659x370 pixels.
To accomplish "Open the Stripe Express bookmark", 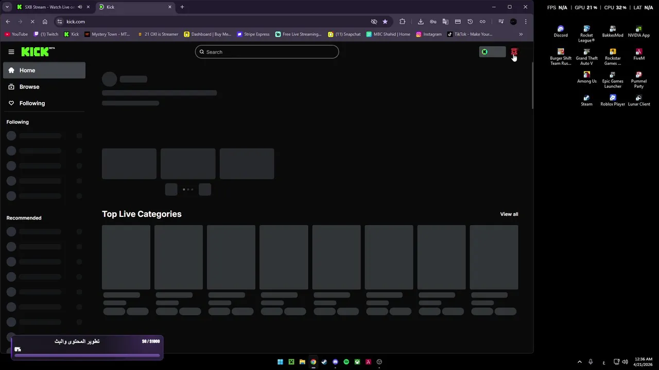I will click(x=253, y=34).
